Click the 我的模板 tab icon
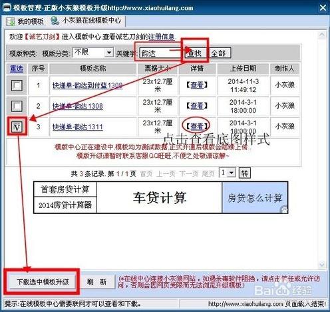330x312 pixels. (x=10, y=21)
